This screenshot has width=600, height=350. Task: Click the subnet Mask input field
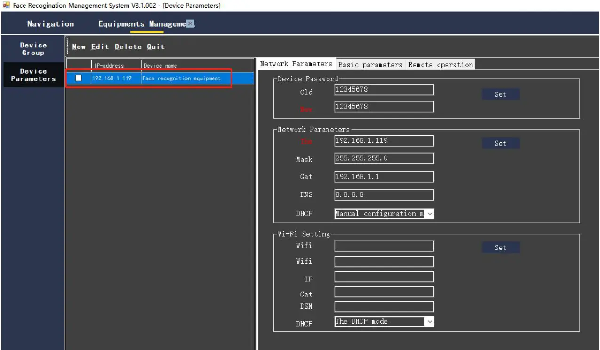pos(384,158)
